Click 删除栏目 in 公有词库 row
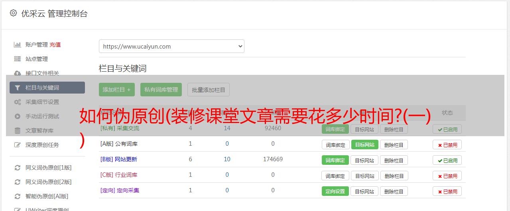The width and height of the screenshot is (510, 211). point(394,145)
